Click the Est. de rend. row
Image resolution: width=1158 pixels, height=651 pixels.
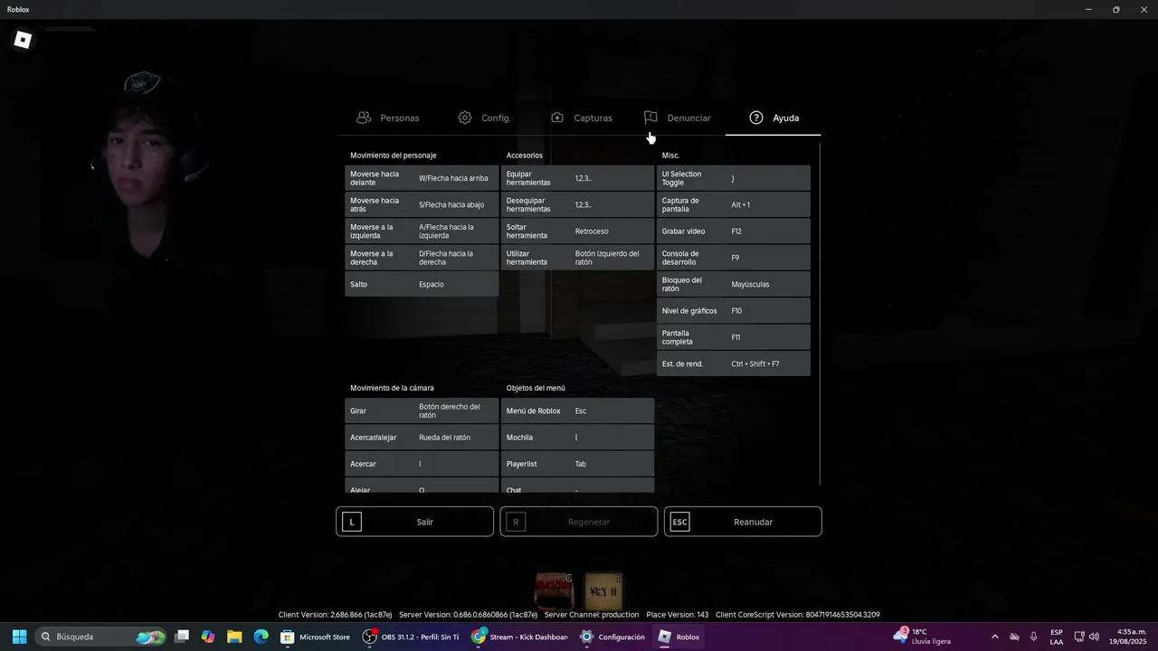pos(734,363)
